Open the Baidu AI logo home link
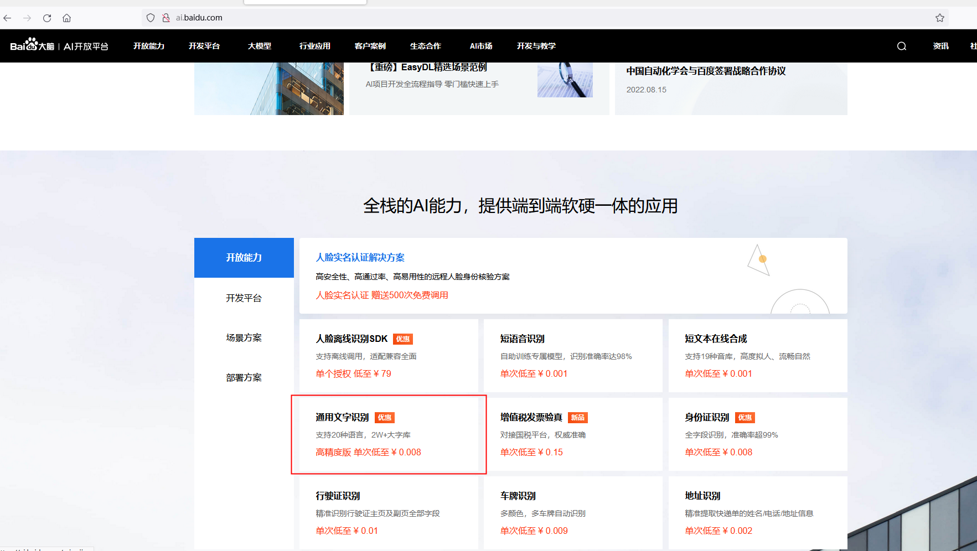Screen dimensions: 977x551 [59, 45]
